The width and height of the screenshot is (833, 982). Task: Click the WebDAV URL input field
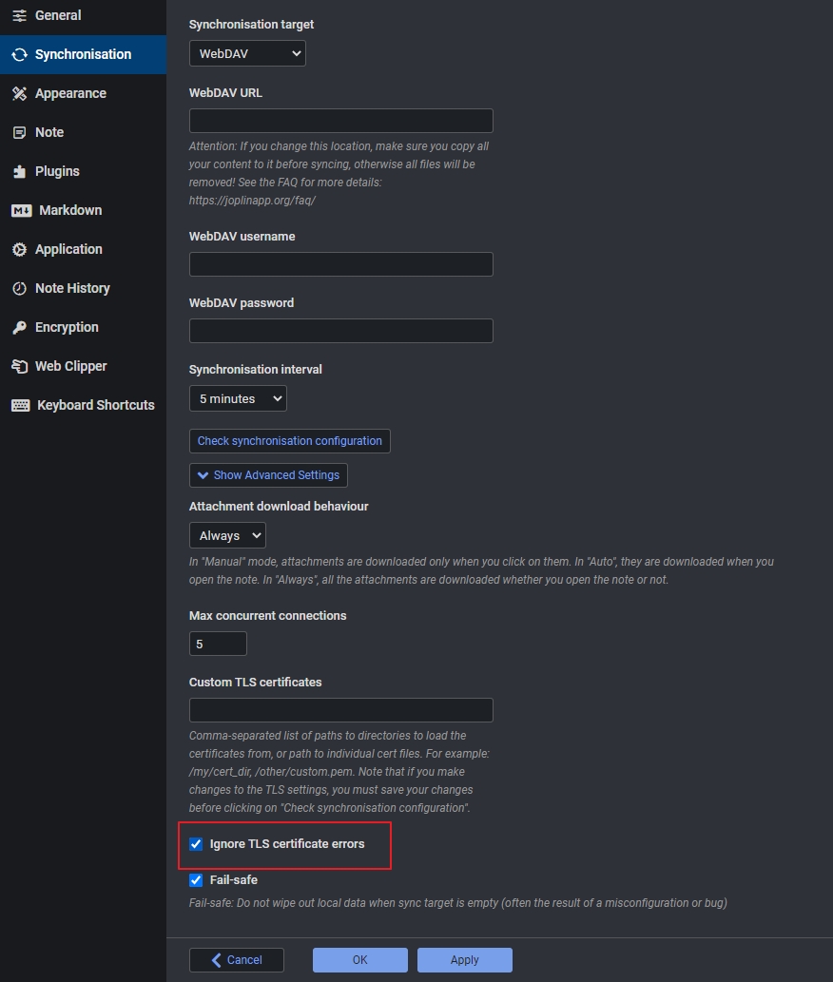pos(340,121)
